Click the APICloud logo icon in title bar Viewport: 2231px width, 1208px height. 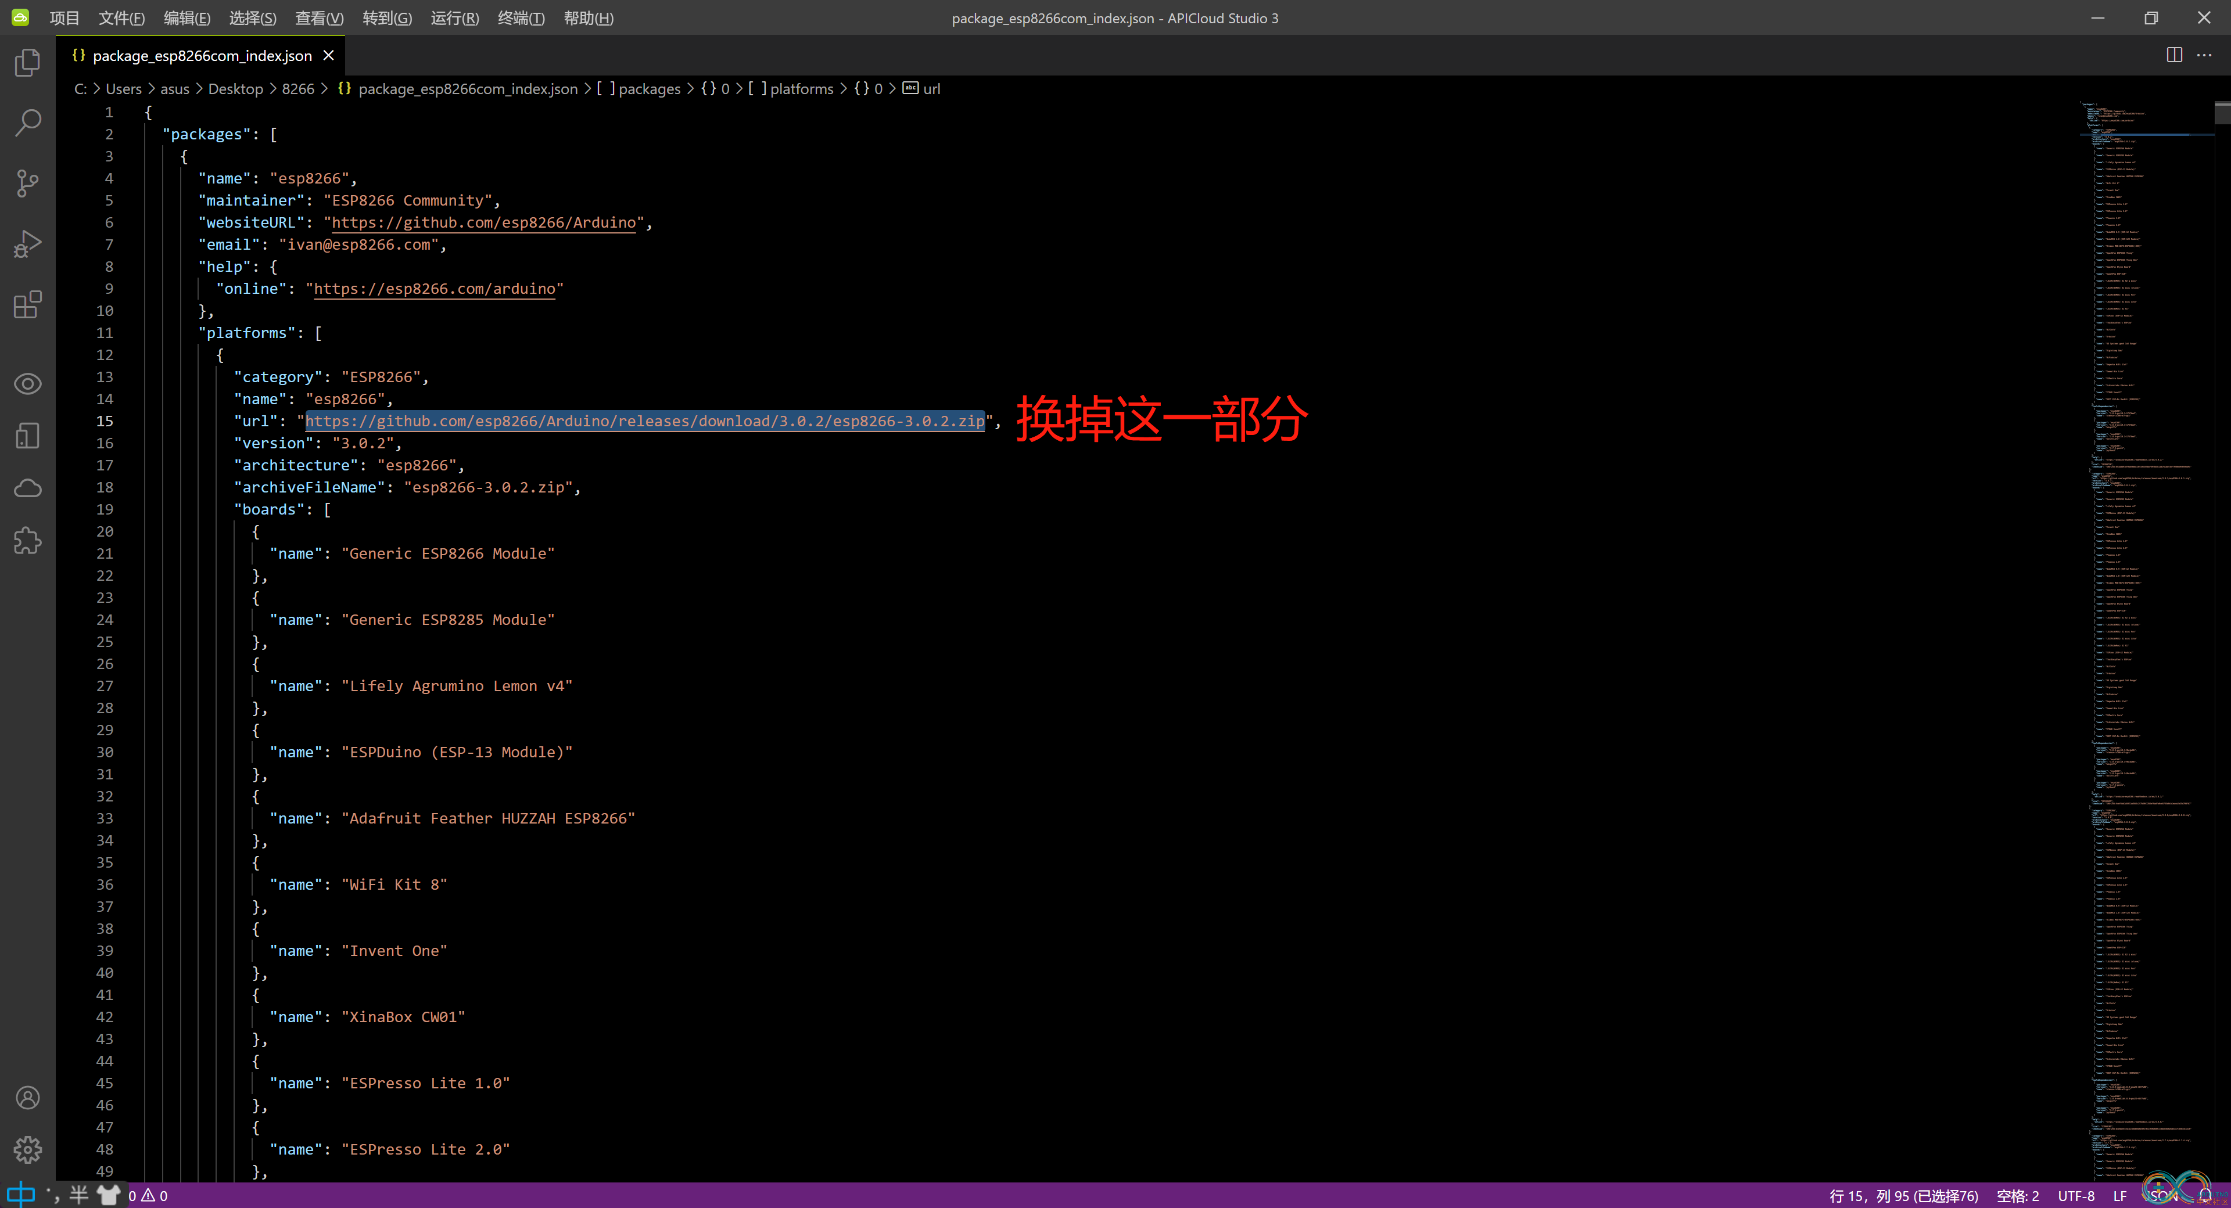[20, 17]
